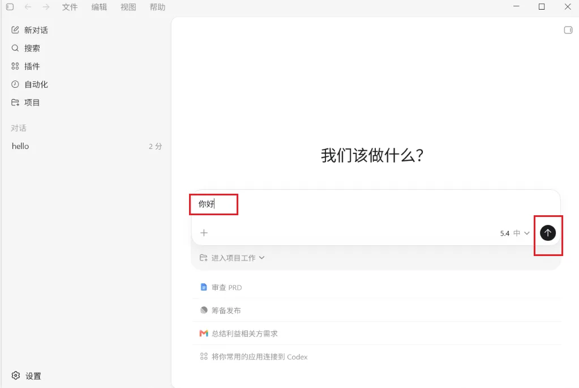Open the 帮助 menu

[x=157, y=7]
